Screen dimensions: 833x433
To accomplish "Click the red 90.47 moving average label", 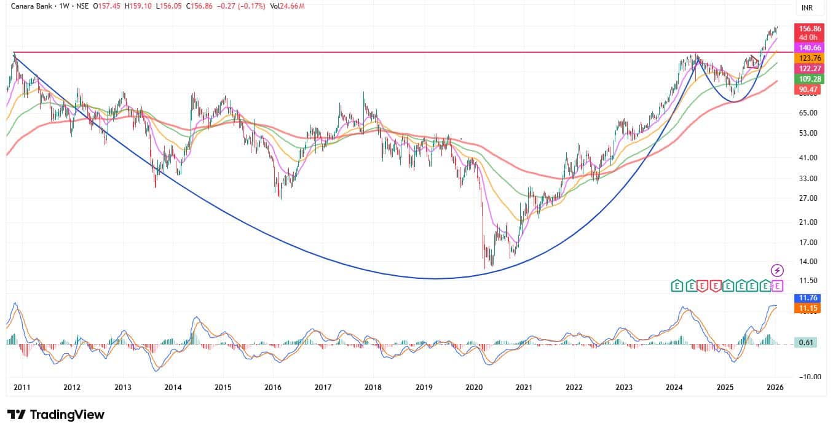I will point(808,90).
